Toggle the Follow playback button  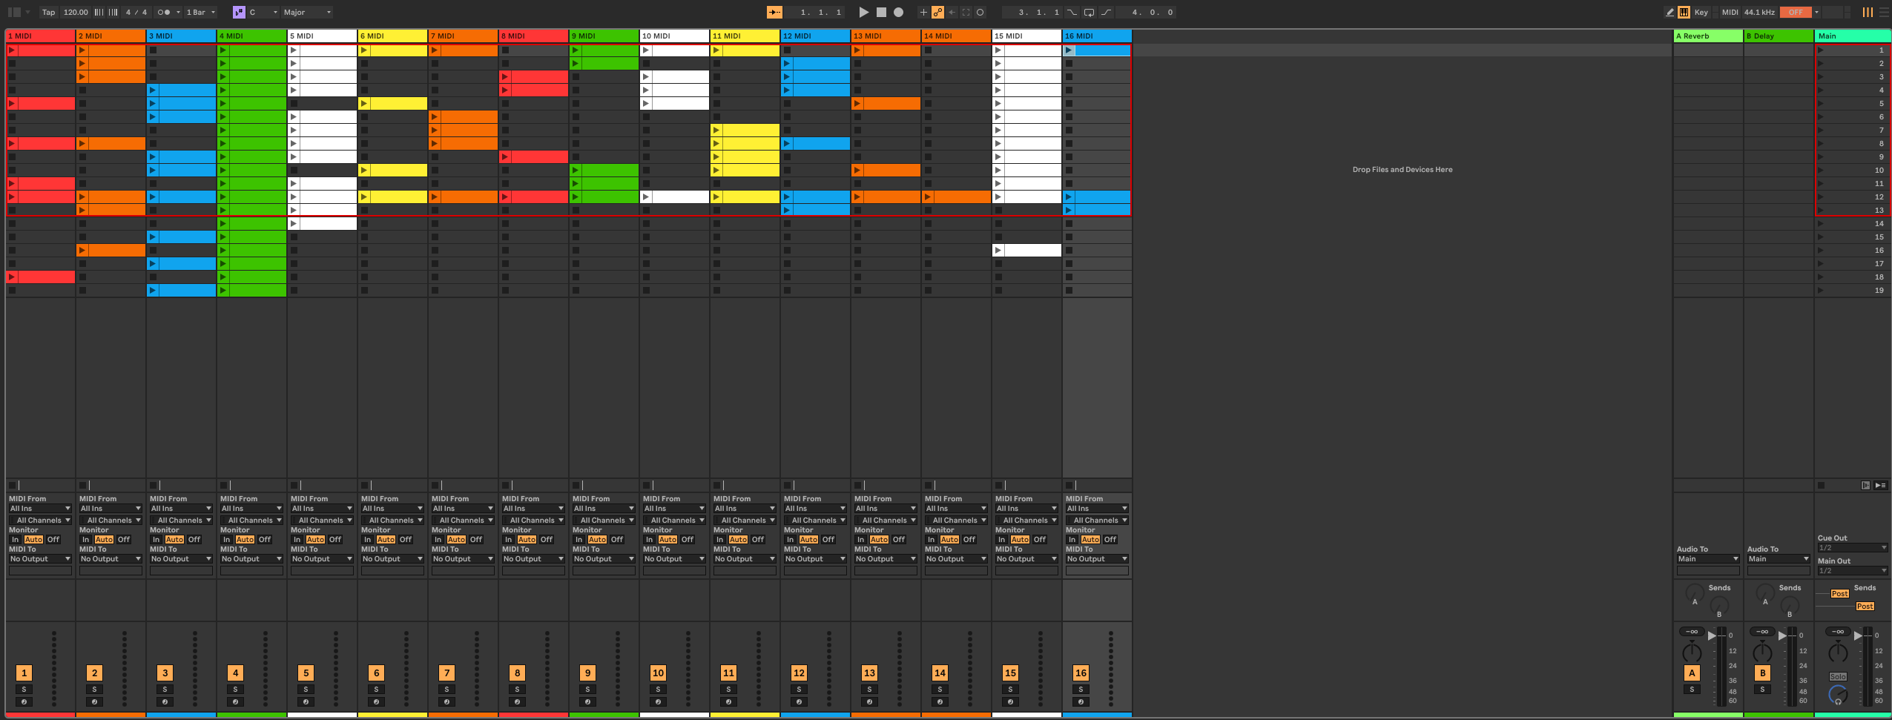tap(774, 13)
